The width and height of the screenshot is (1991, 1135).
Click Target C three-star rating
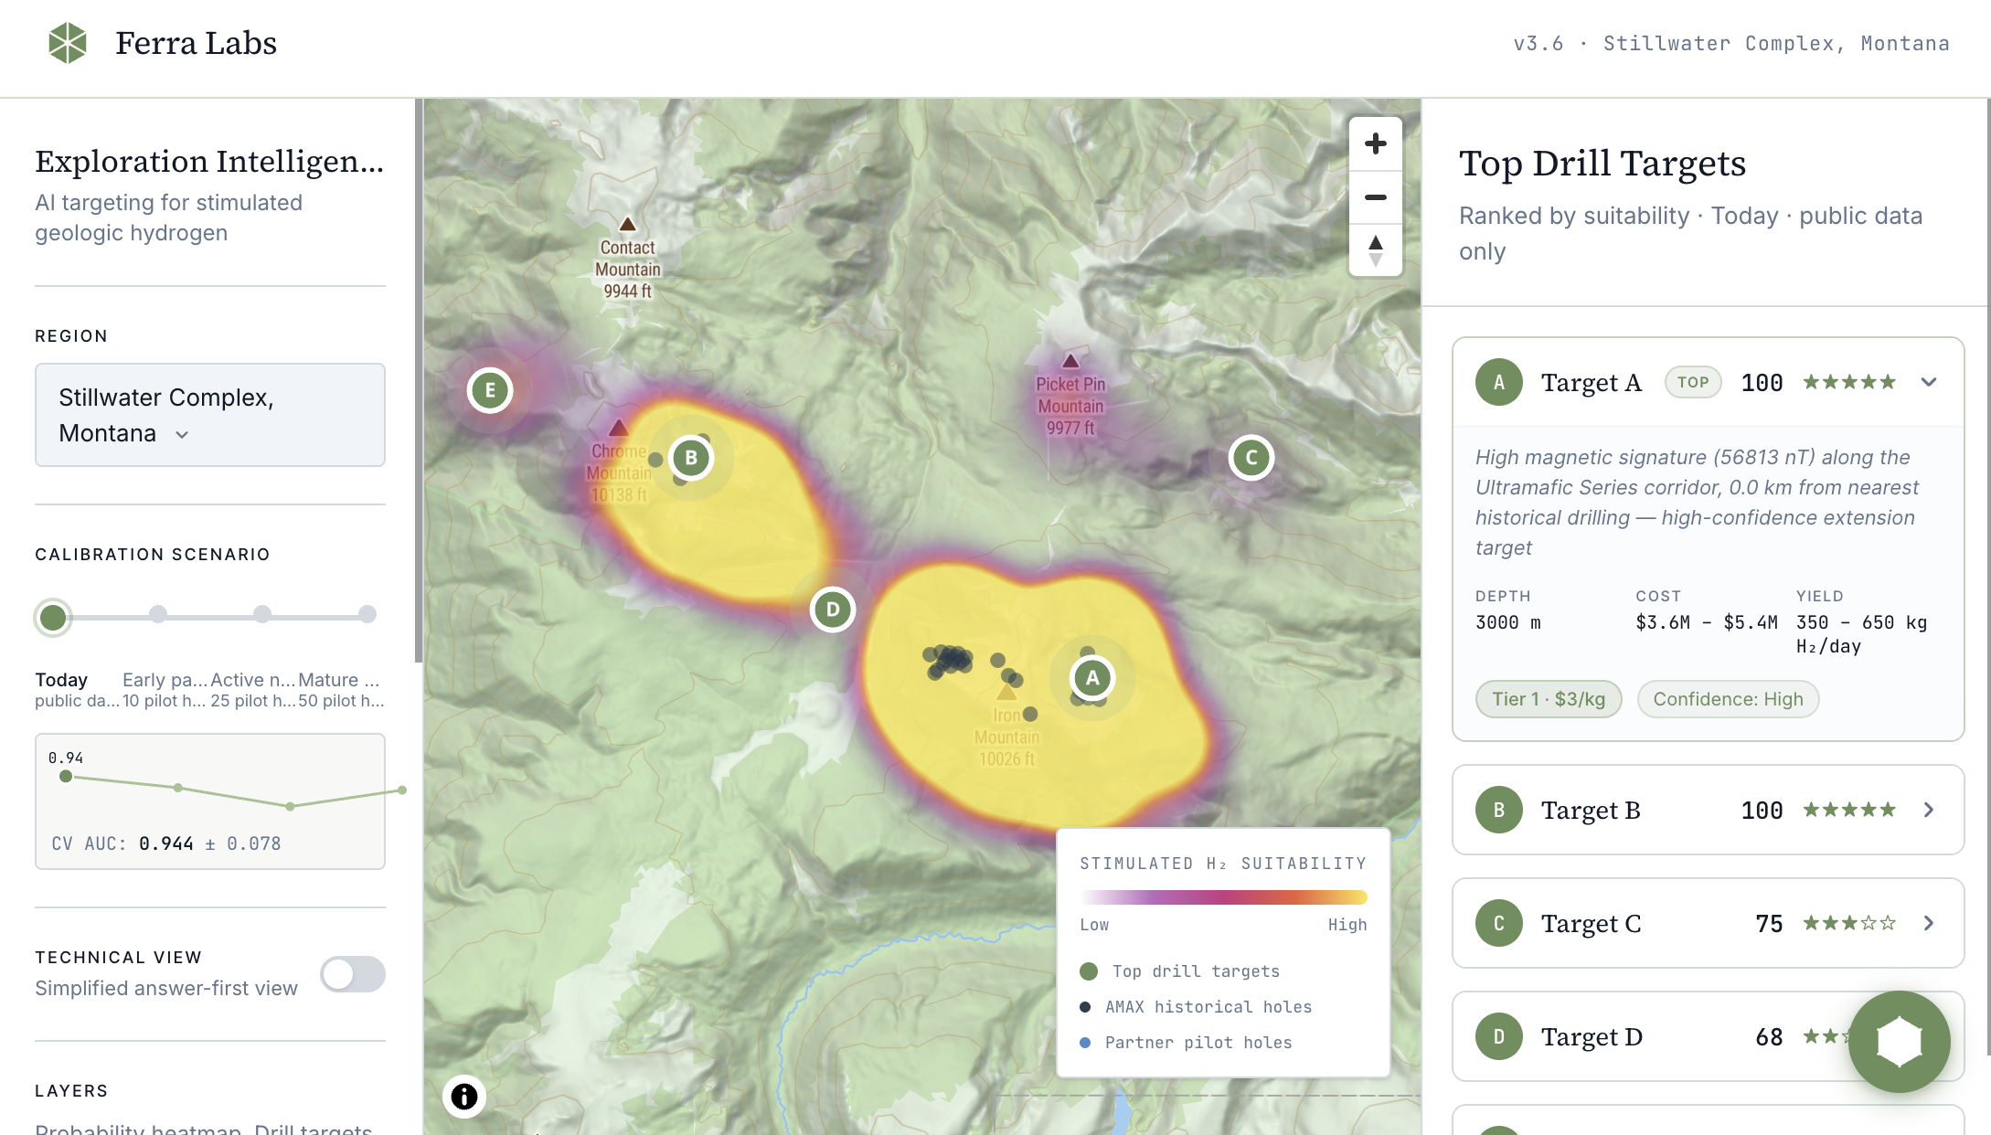tap(1849, 923)
